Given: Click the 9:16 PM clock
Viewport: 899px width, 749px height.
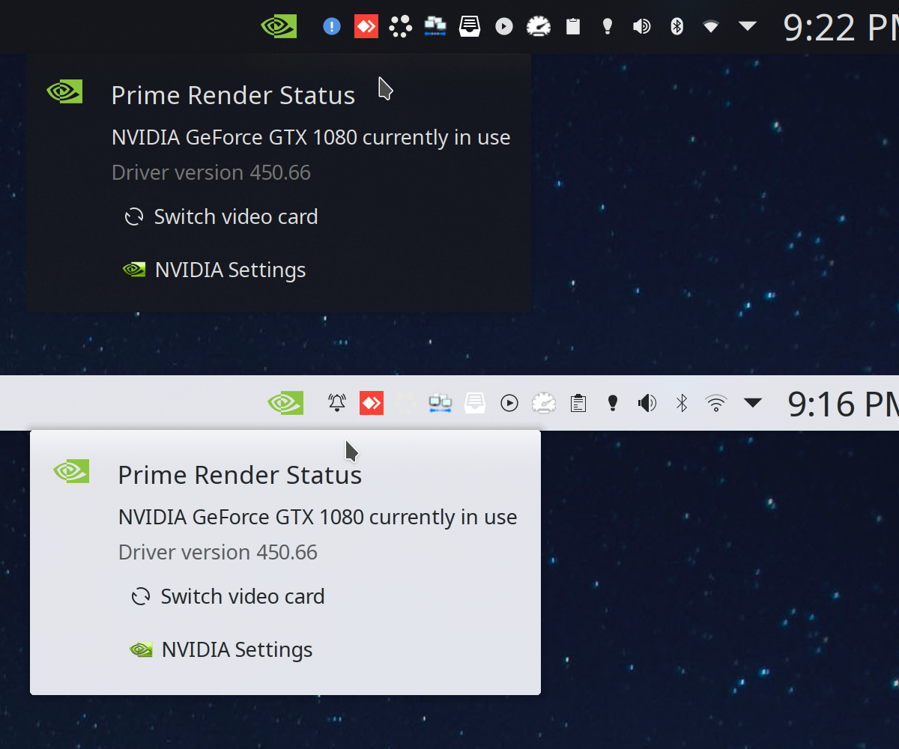Looking at the screenshot, I should (x=844, y=404).
